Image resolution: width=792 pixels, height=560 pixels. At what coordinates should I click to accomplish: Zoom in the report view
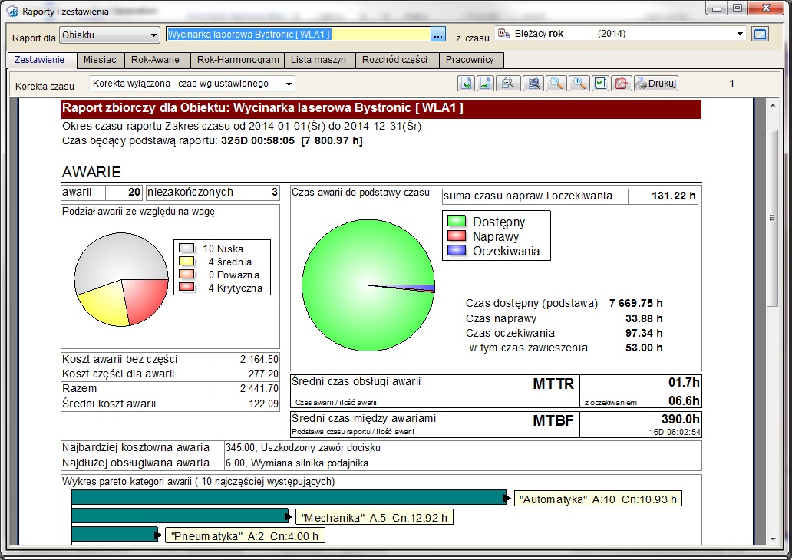(x=579, y=84)
